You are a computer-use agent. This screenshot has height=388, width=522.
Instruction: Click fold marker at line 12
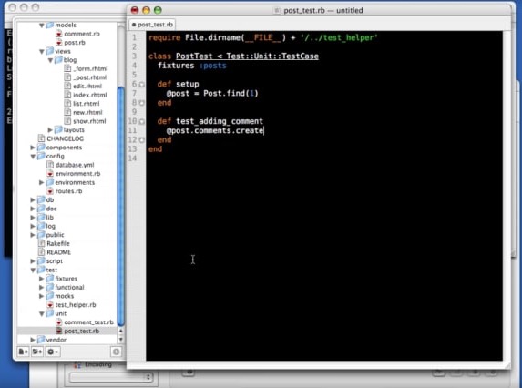tap(142, 140)
